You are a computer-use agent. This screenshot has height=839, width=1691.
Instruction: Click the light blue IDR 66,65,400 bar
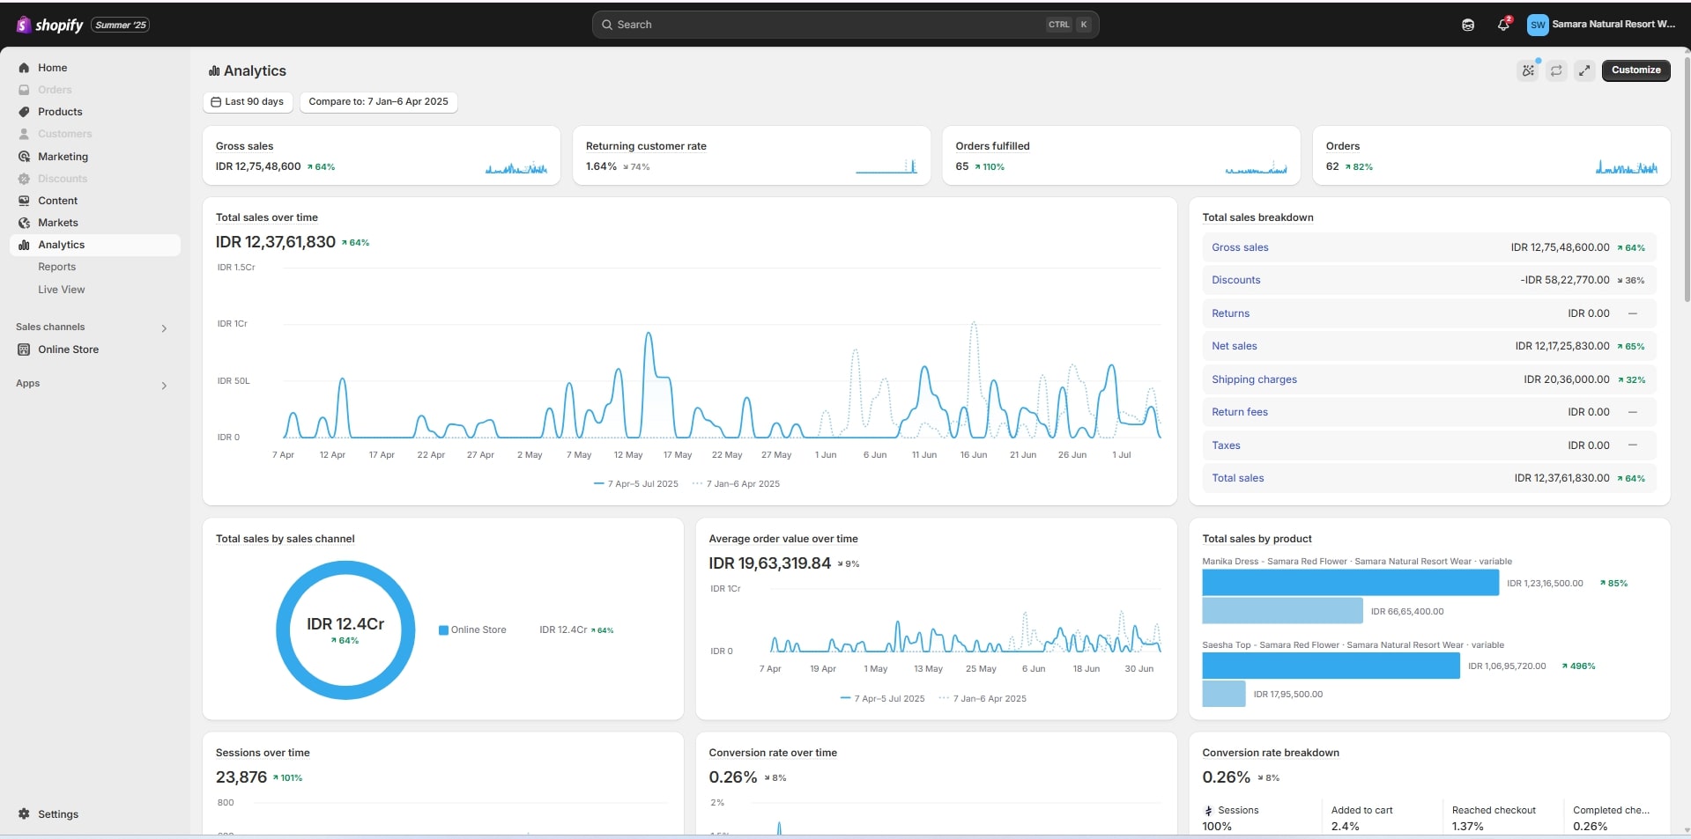1282,611
